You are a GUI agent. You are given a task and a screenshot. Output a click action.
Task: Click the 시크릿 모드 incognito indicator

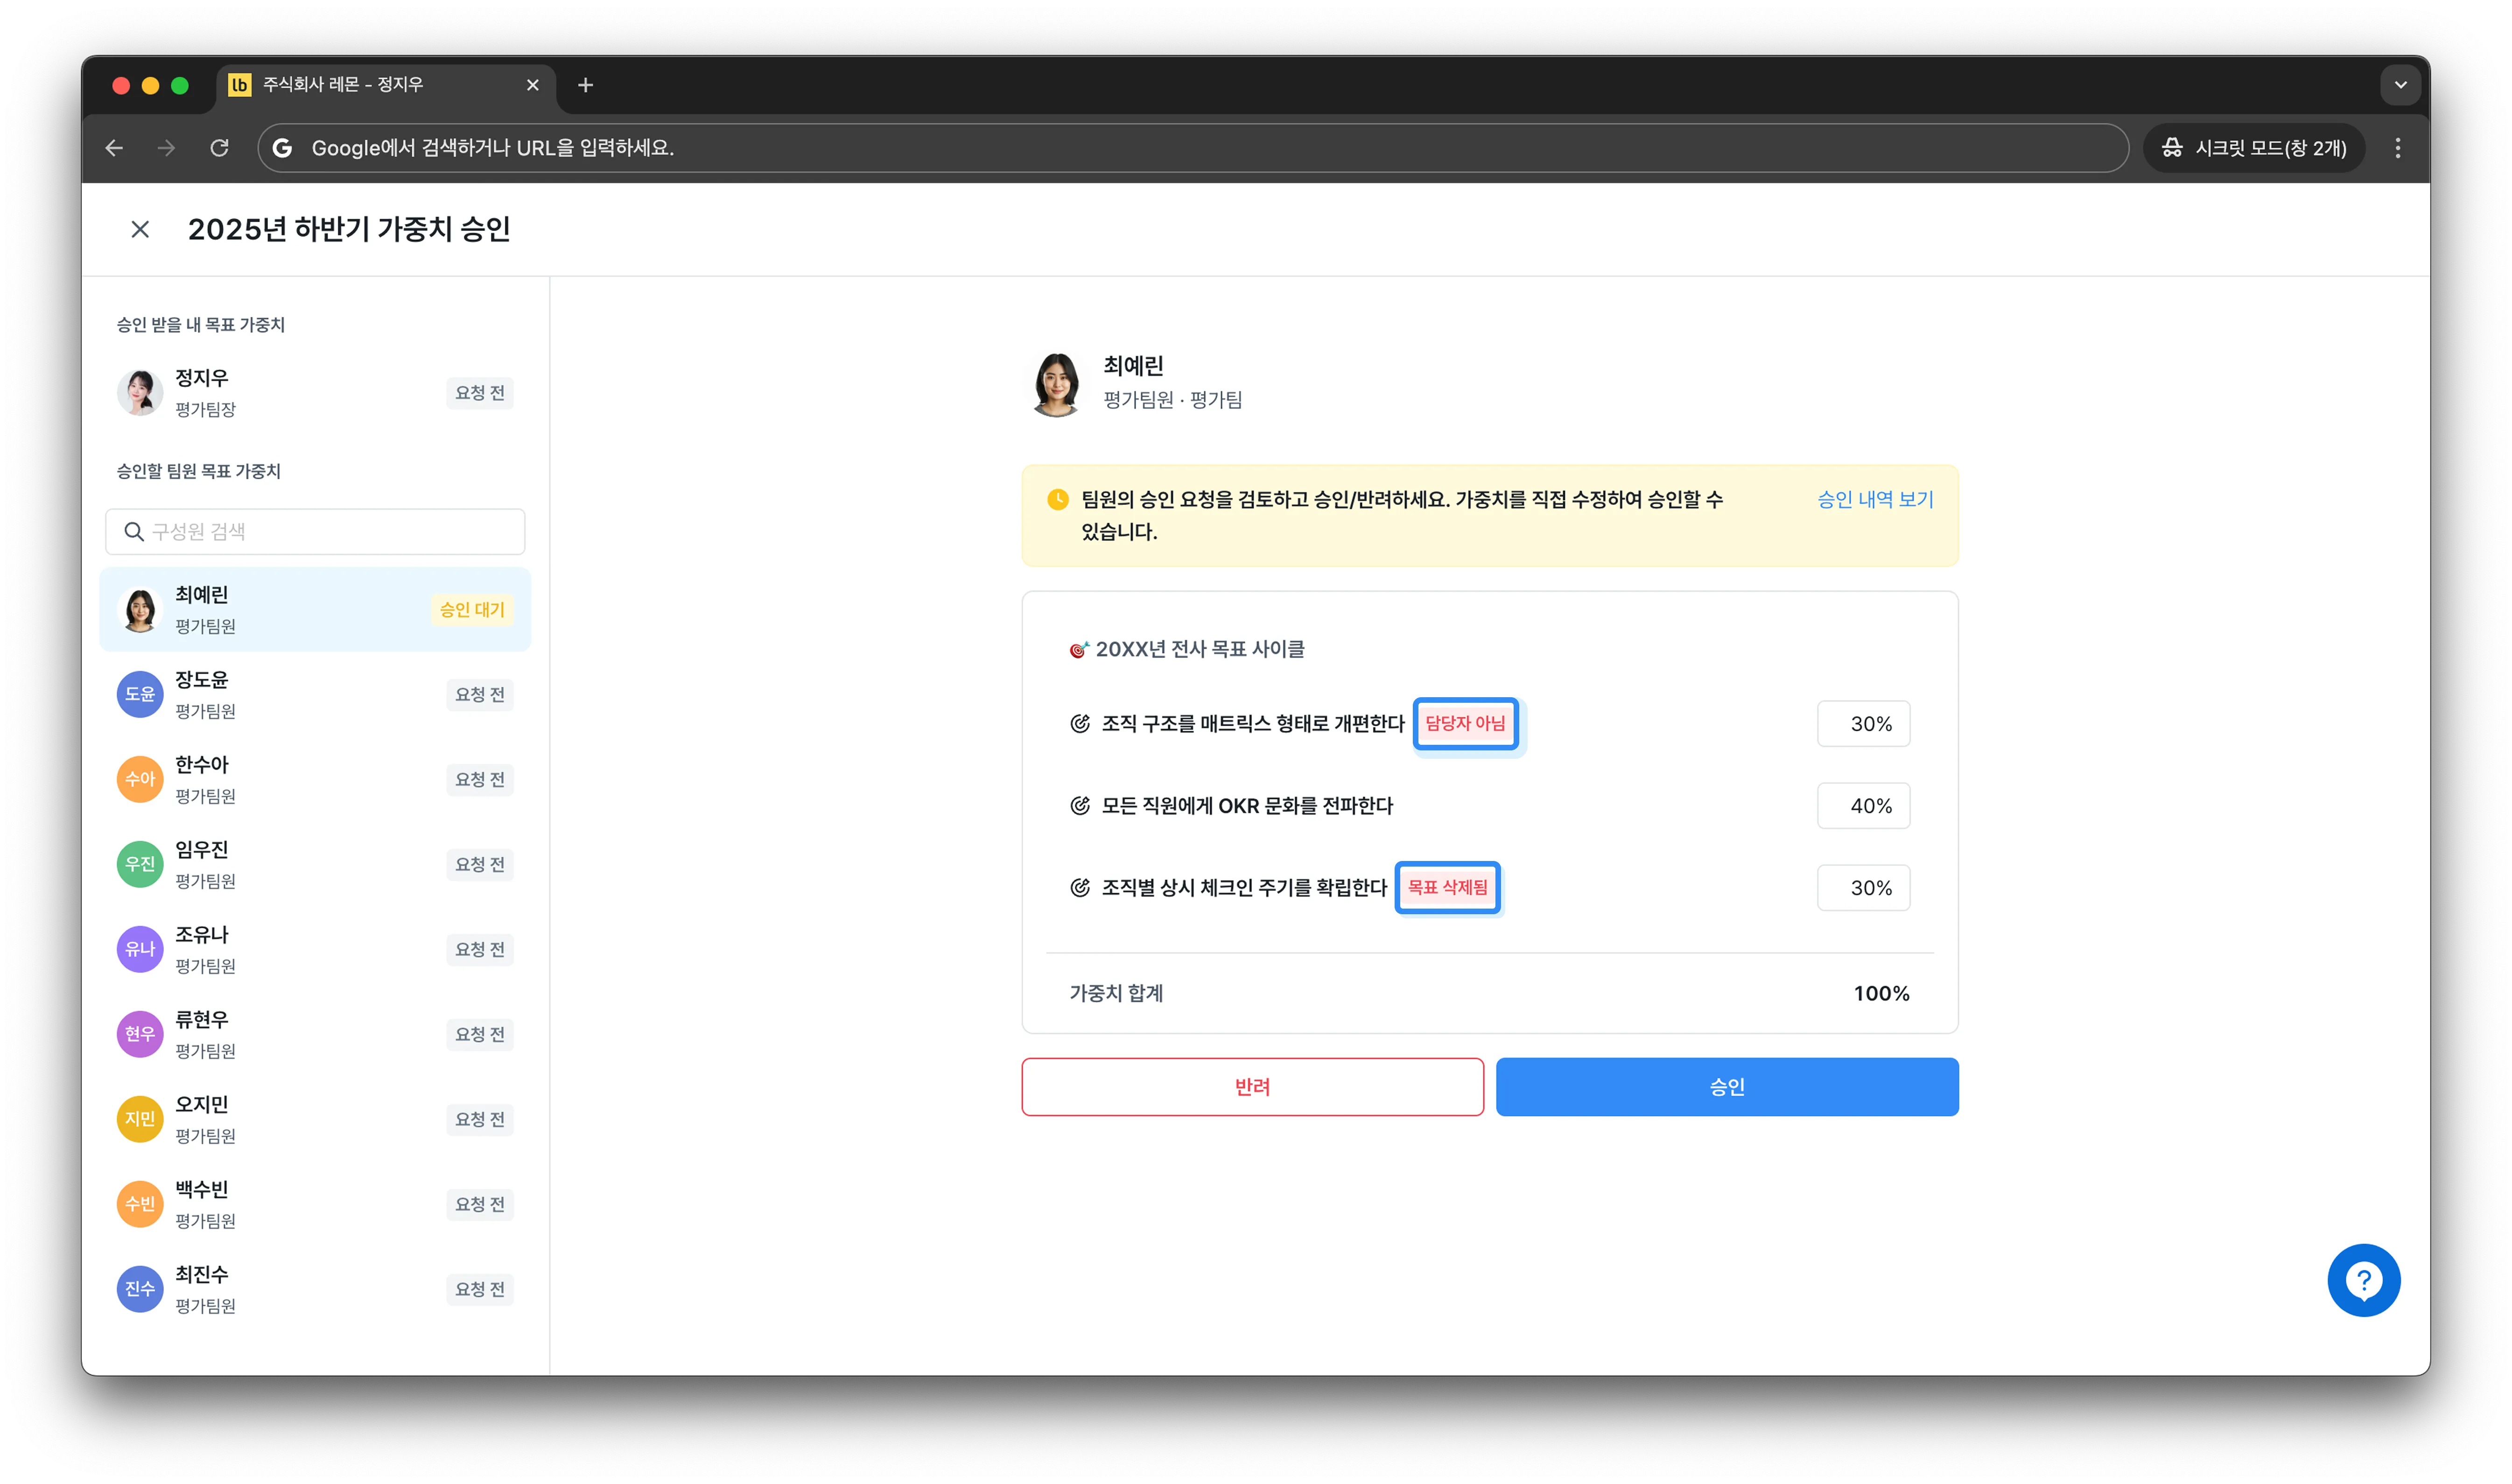tap(2254, 148)
